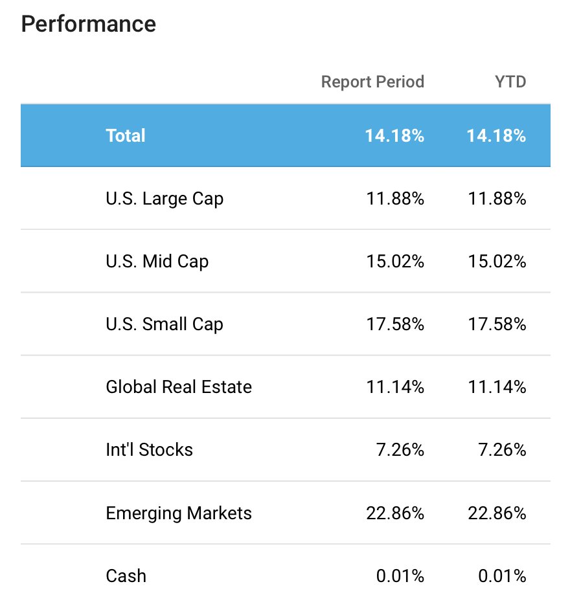Click Int'l Stocks YTD value 7.26%
Image resolution: width=570 pixels, height=606 pixels.
coord(502,450)
